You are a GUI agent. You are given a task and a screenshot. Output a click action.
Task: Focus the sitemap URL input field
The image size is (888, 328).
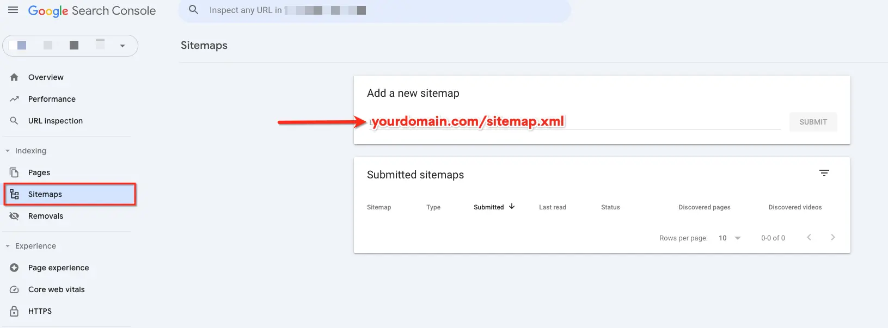(x=574, y=122)
